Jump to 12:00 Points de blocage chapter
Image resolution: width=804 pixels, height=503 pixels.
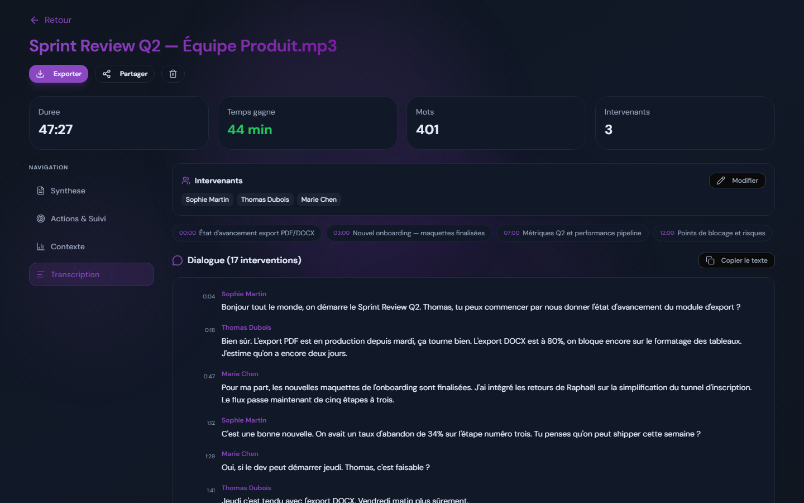[x=713, y=233]
